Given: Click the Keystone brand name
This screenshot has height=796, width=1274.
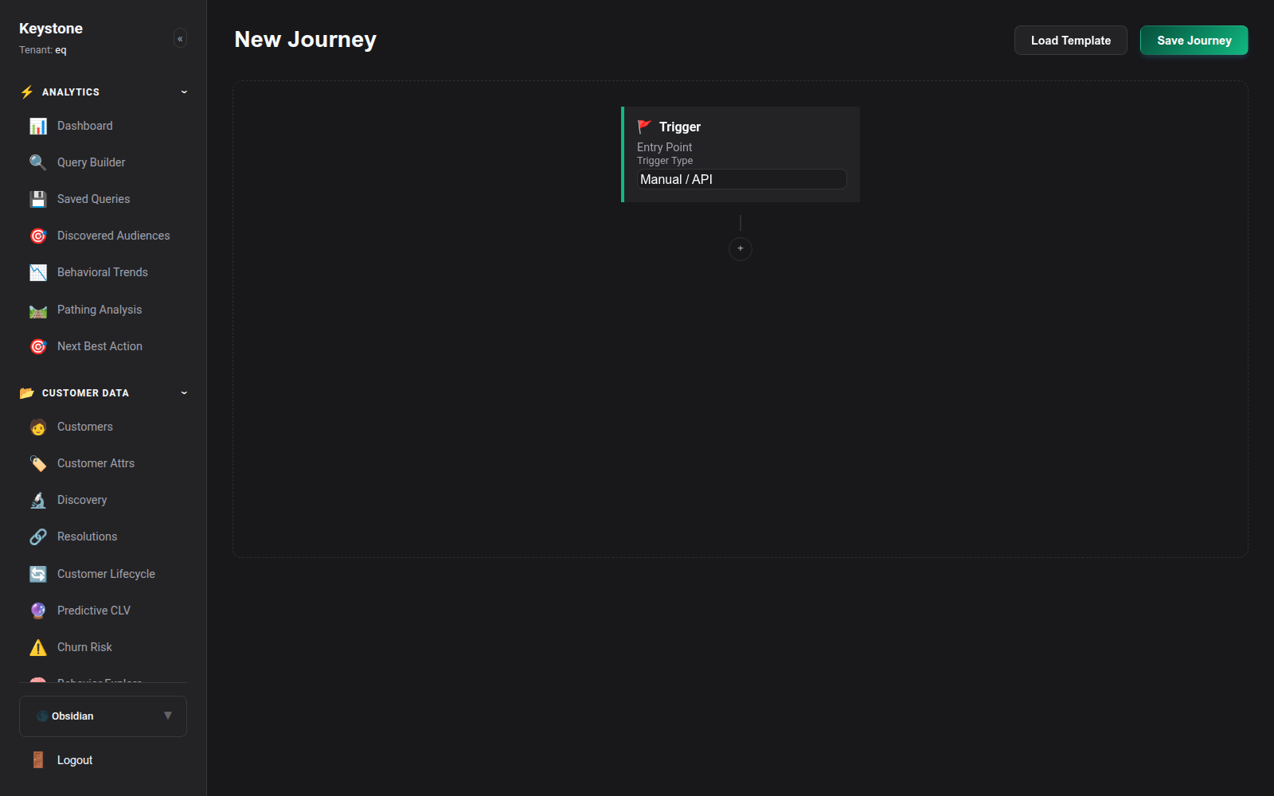Looking at the screenshot, I should coord(51,29).
